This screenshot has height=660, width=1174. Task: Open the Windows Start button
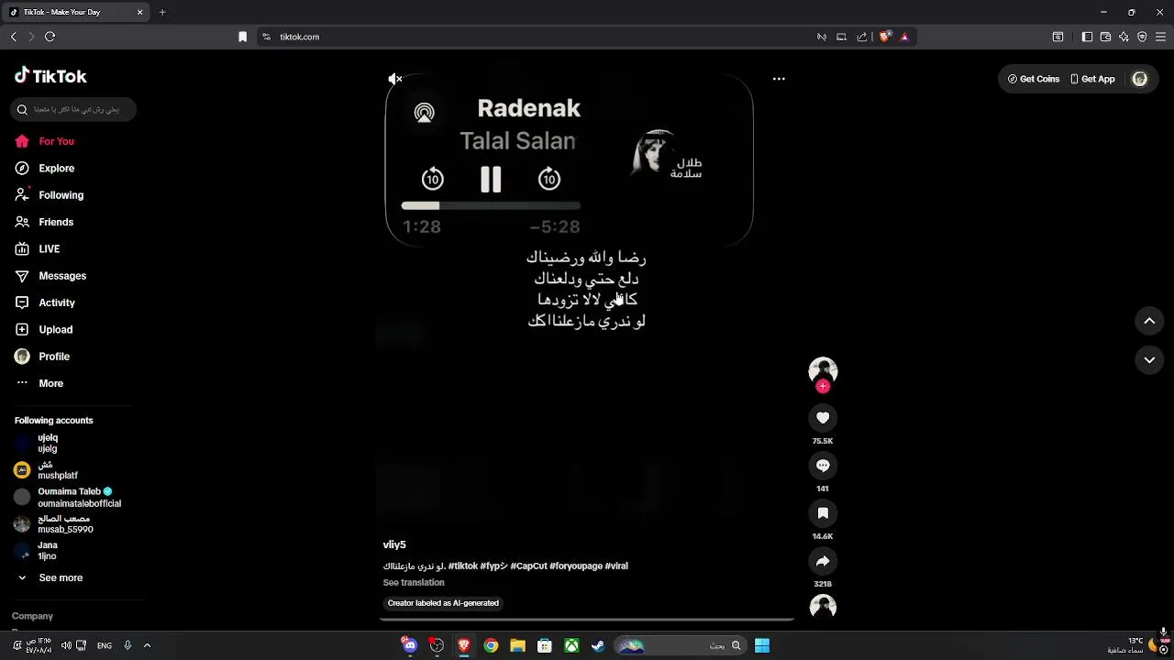click(x=762, y=645)
